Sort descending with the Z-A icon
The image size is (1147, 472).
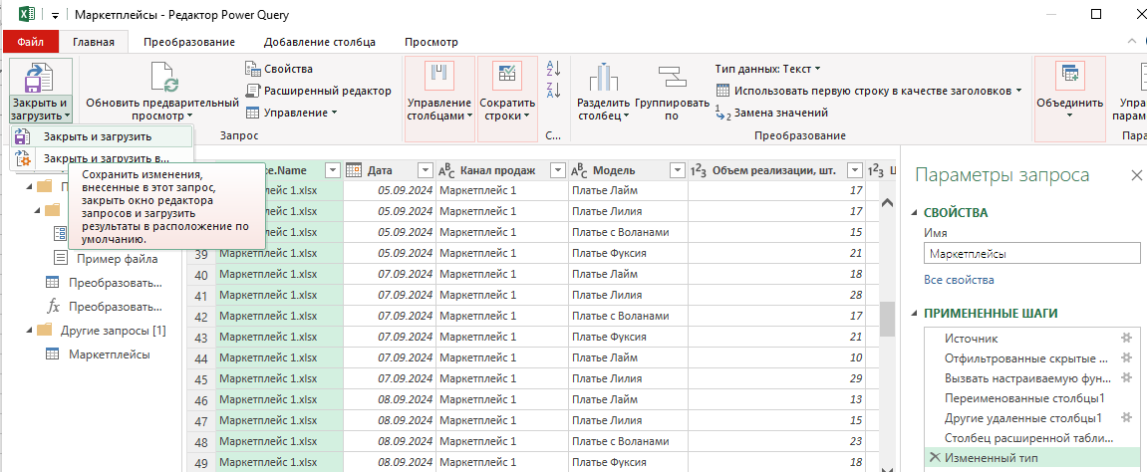coord(553,91)
